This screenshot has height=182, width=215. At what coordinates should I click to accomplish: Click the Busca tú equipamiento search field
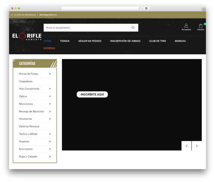pyautogui.click(x=91, y=28)
